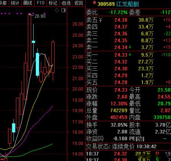Click the 涨跌 value 2.68
The height and width of the screenshot is (161, 171).
[x=122, y=97]
